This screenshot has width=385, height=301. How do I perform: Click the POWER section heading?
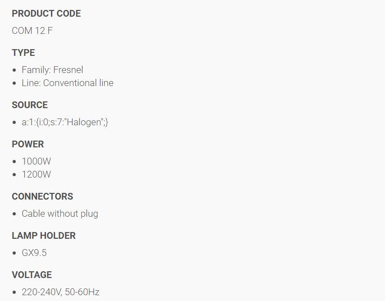pos(28,144)
